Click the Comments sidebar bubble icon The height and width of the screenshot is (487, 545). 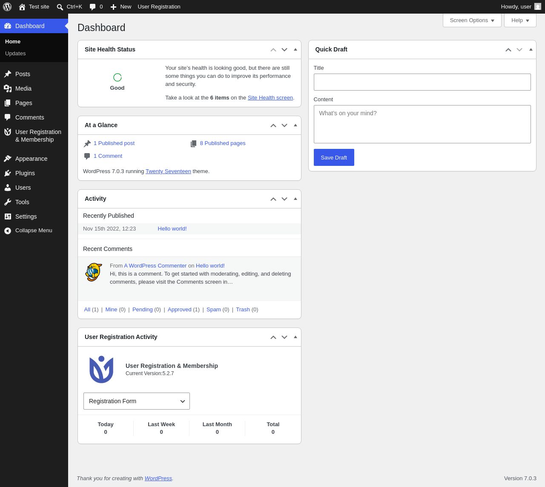(x=8, y=117)
